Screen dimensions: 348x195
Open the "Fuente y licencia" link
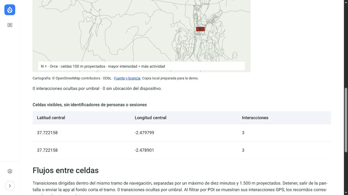[127, 78]
